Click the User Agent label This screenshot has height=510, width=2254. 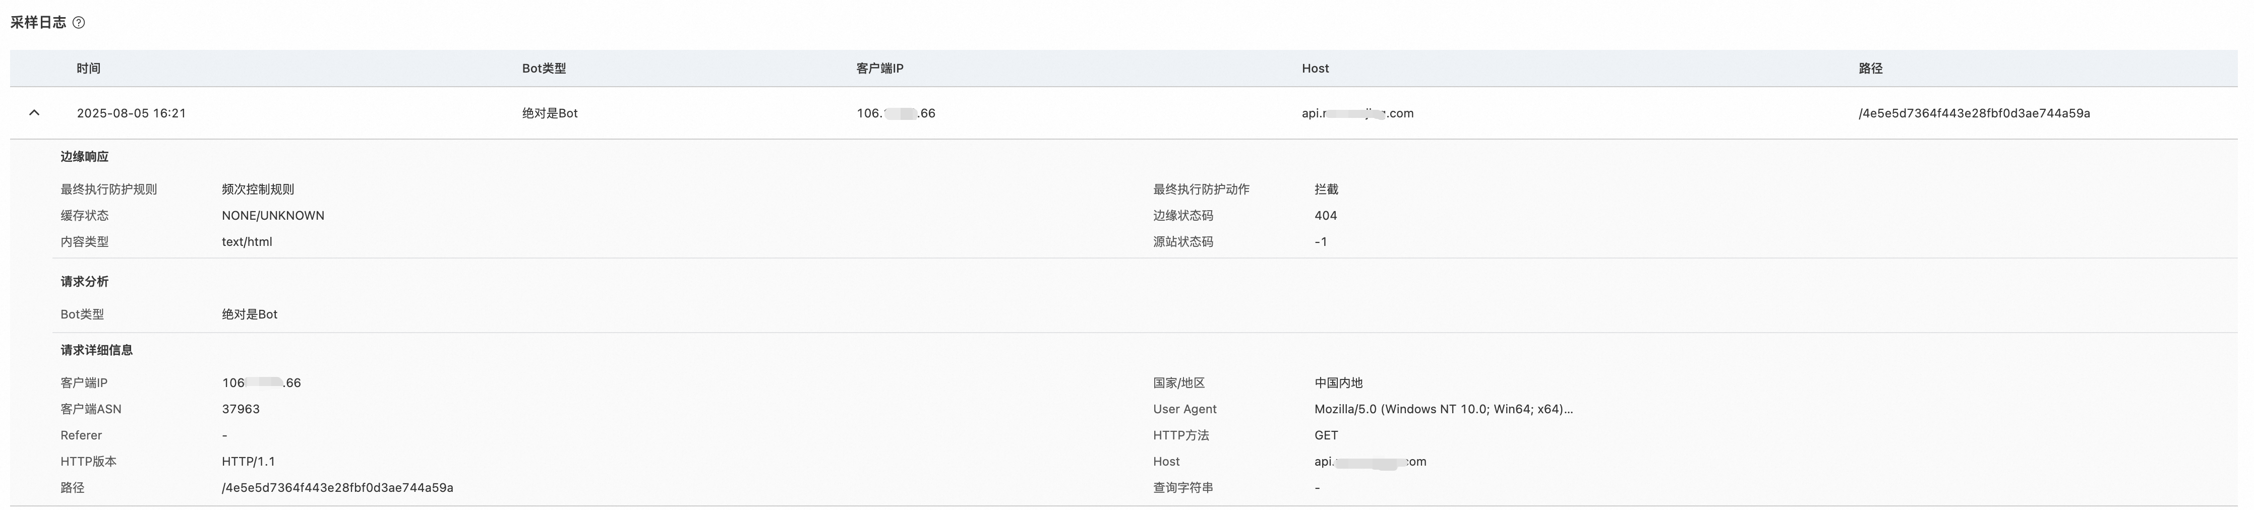point(1185,409)
